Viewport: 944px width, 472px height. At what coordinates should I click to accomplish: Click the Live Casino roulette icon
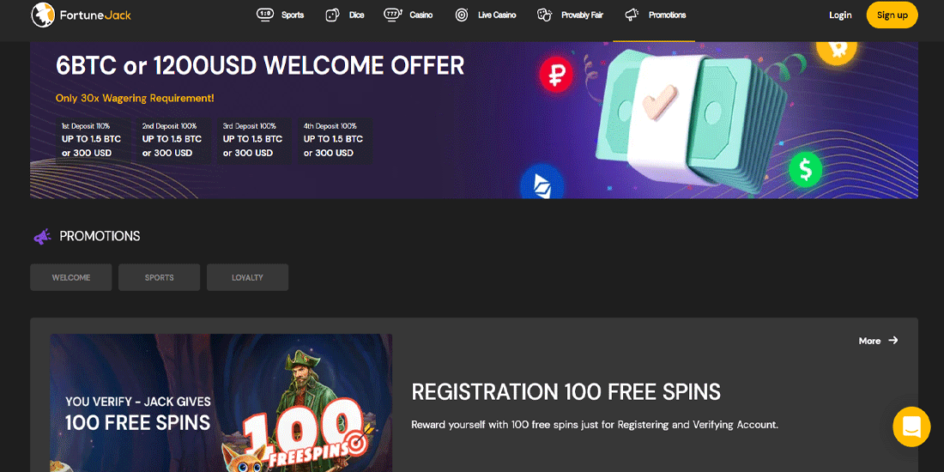pos(462,15)
